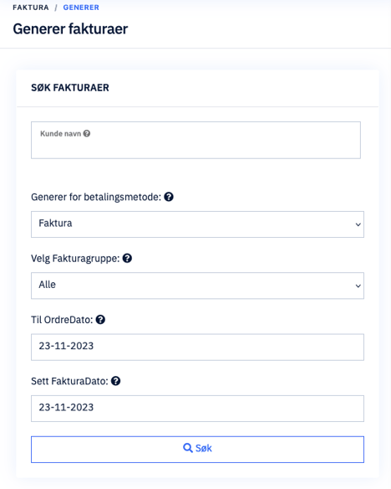
Task: Click the chevron arrow of the Alle select
Action: click(x=358, y=286)
